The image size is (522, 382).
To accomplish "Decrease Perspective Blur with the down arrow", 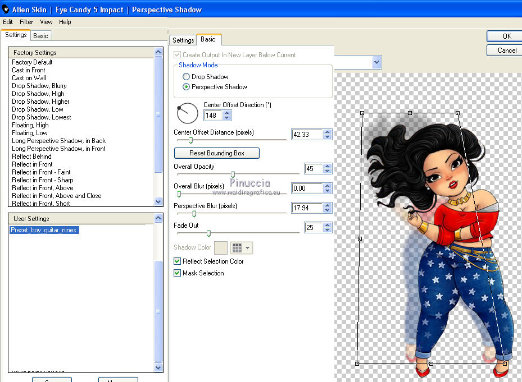I will pyautogui.click(x=328, y=210).
